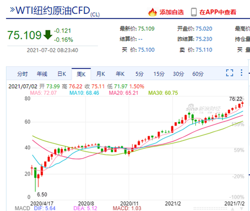Click the 开盘价 value 75.020
This screenshot has width=250, height=211.
[x=204, y=29]
